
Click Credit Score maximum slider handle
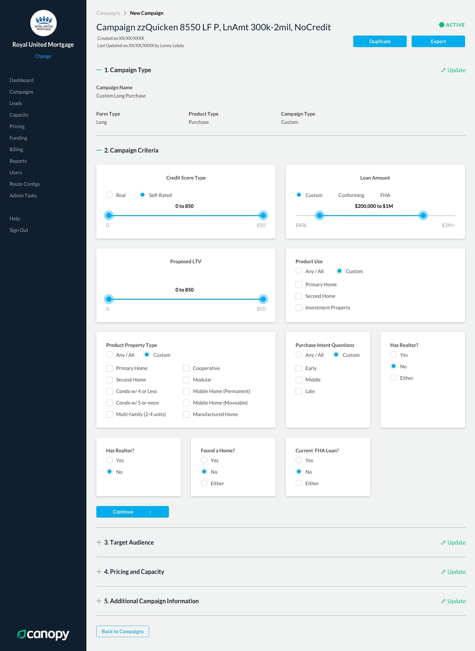point(263,215)
